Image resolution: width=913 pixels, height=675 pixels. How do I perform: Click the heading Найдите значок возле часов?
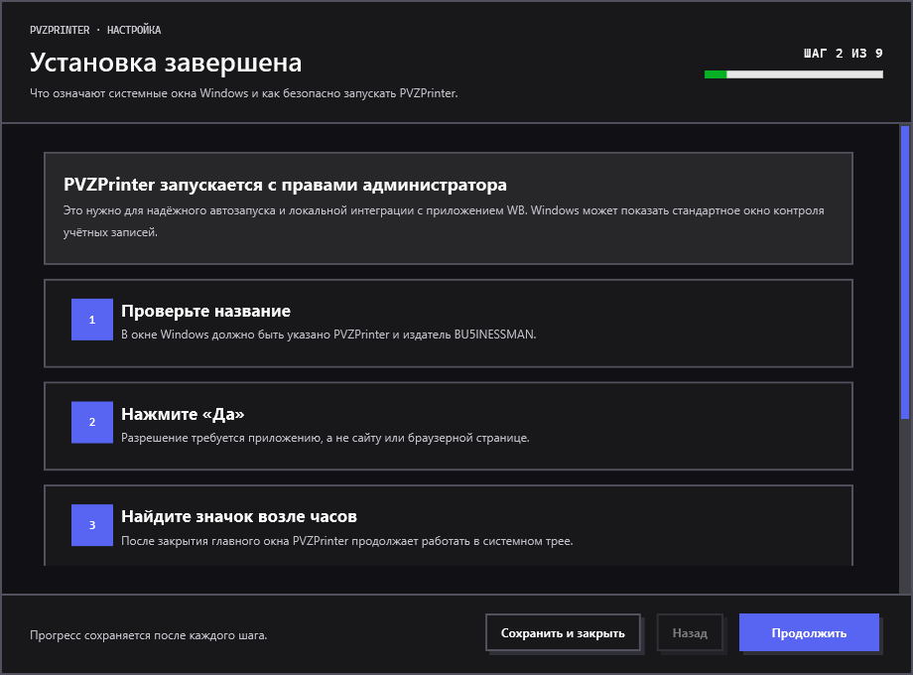point(239,516)
